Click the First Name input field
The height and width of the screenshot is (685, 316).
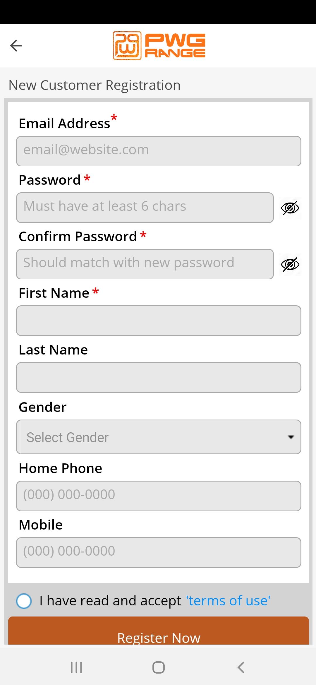tap(159, 321)
